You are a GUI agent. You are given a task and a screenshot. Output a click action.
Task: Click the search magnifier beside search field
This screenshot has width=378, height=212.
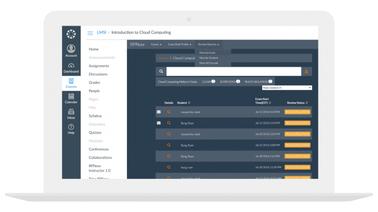pos(161,71)
